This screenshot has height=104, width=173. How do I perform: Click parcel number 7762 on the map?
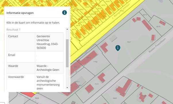(95, 62)
